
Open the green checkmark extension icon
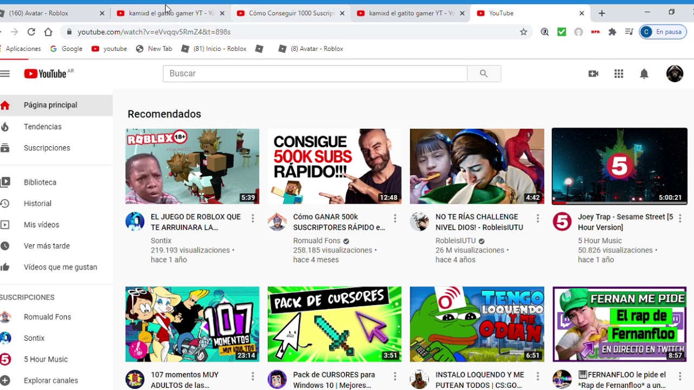[x=562, y=32]
